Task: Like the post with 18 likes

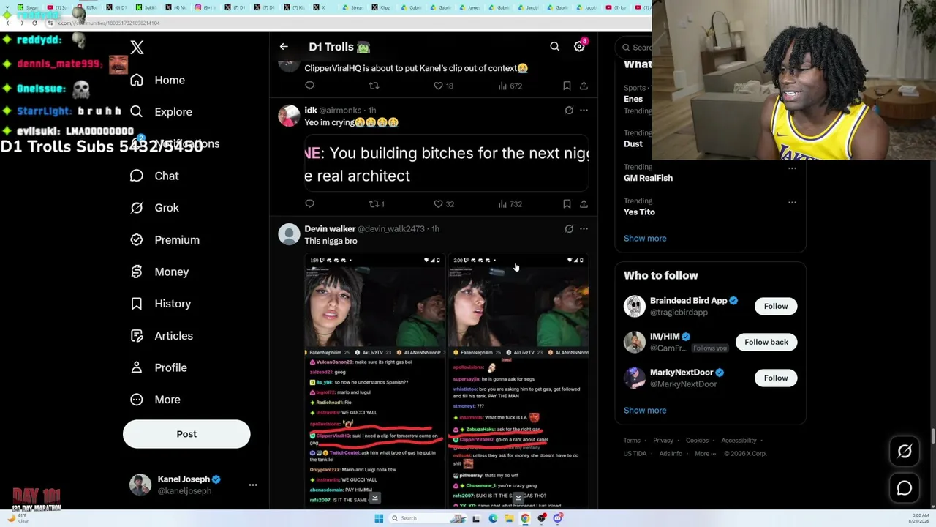Action: click(444, 86)
